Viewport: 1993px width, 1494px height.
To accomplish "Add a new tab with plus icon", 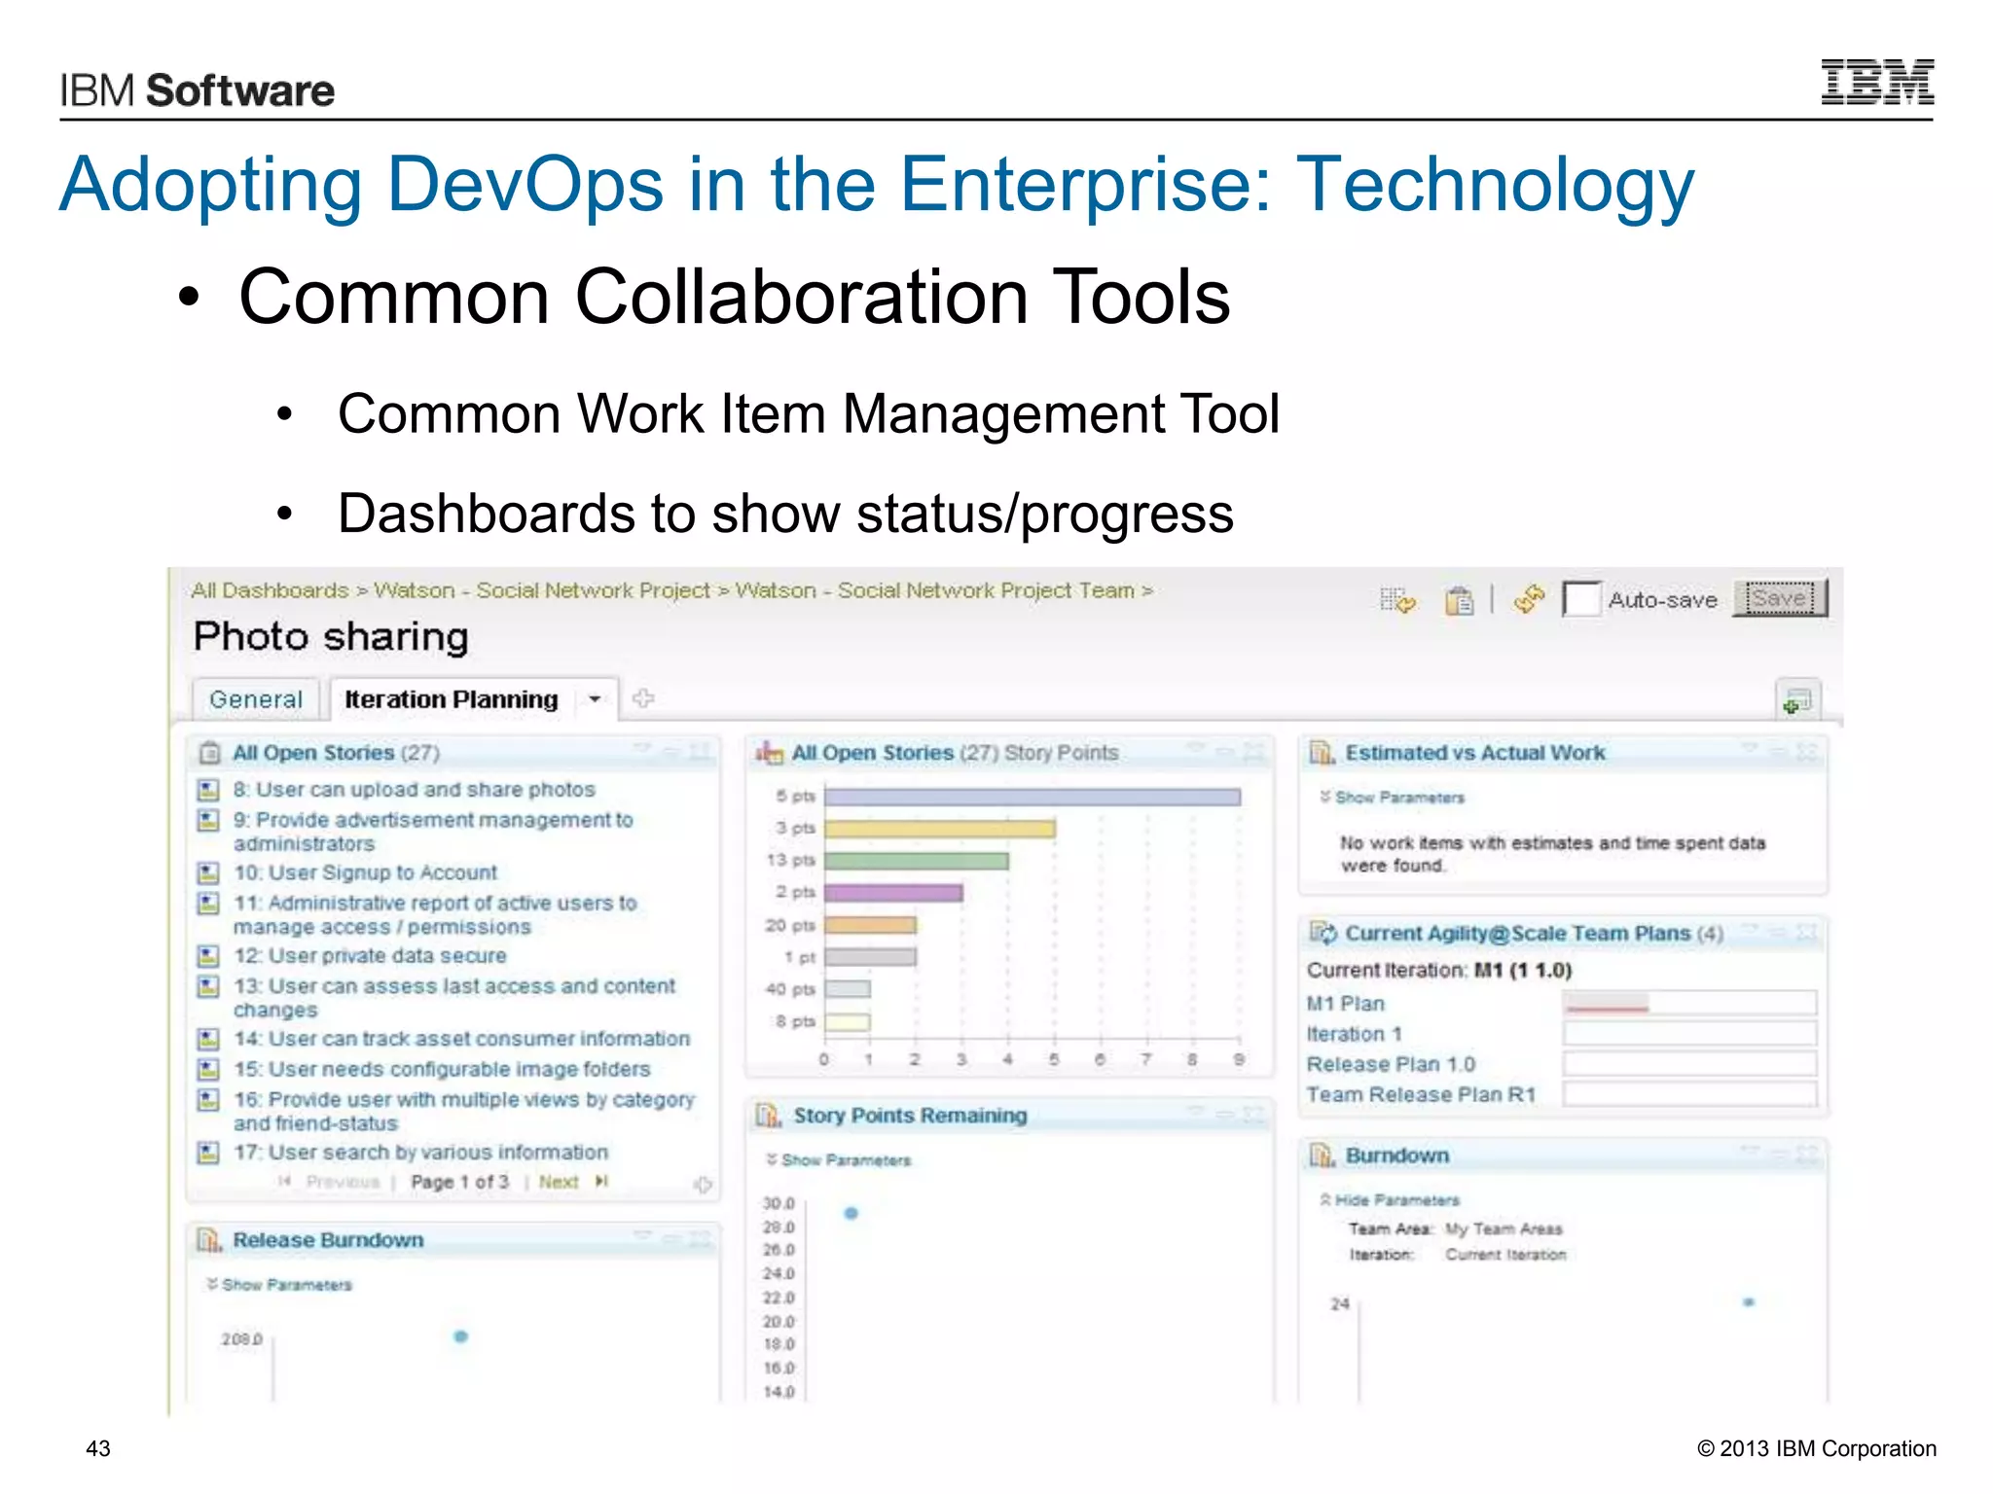I will [x=643, y=698].
